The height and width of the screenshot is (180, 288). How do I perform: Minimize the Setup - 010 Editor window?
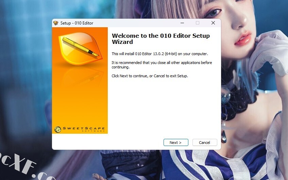click(x=182, y=23)
